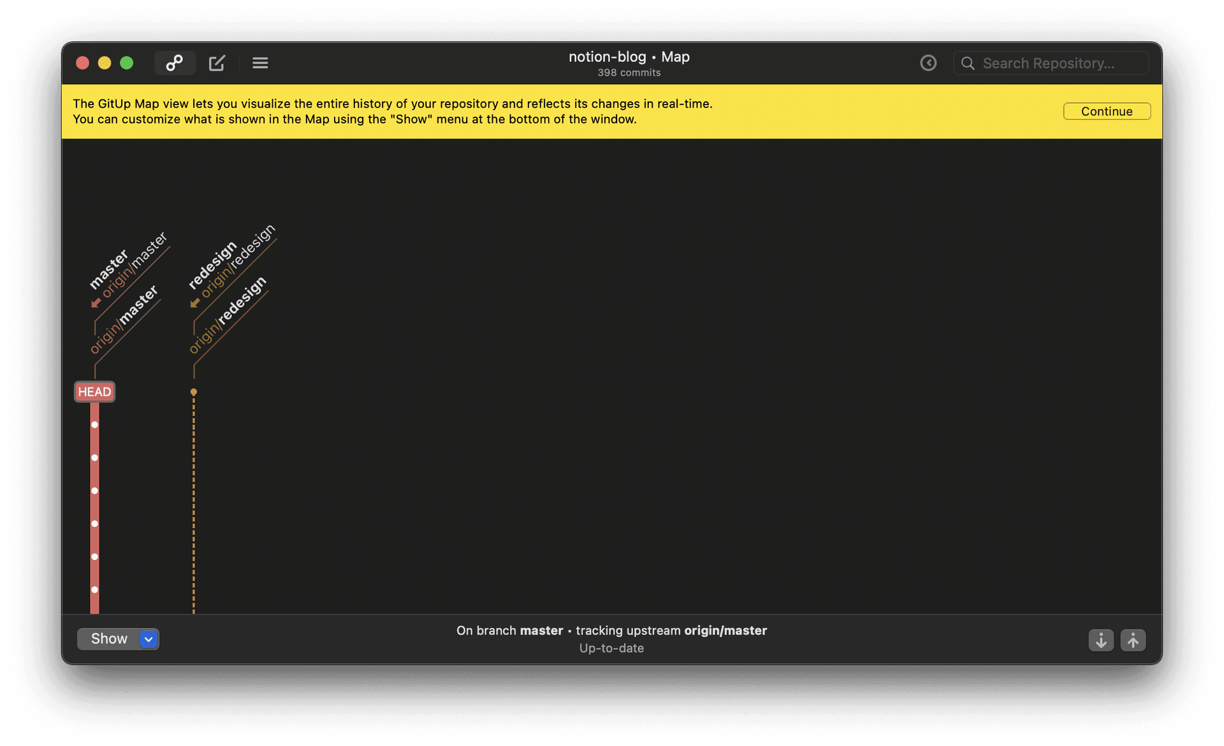Click the lower origin/redesign remote branch label
The image size is (1224, 746).
[228, 315]
